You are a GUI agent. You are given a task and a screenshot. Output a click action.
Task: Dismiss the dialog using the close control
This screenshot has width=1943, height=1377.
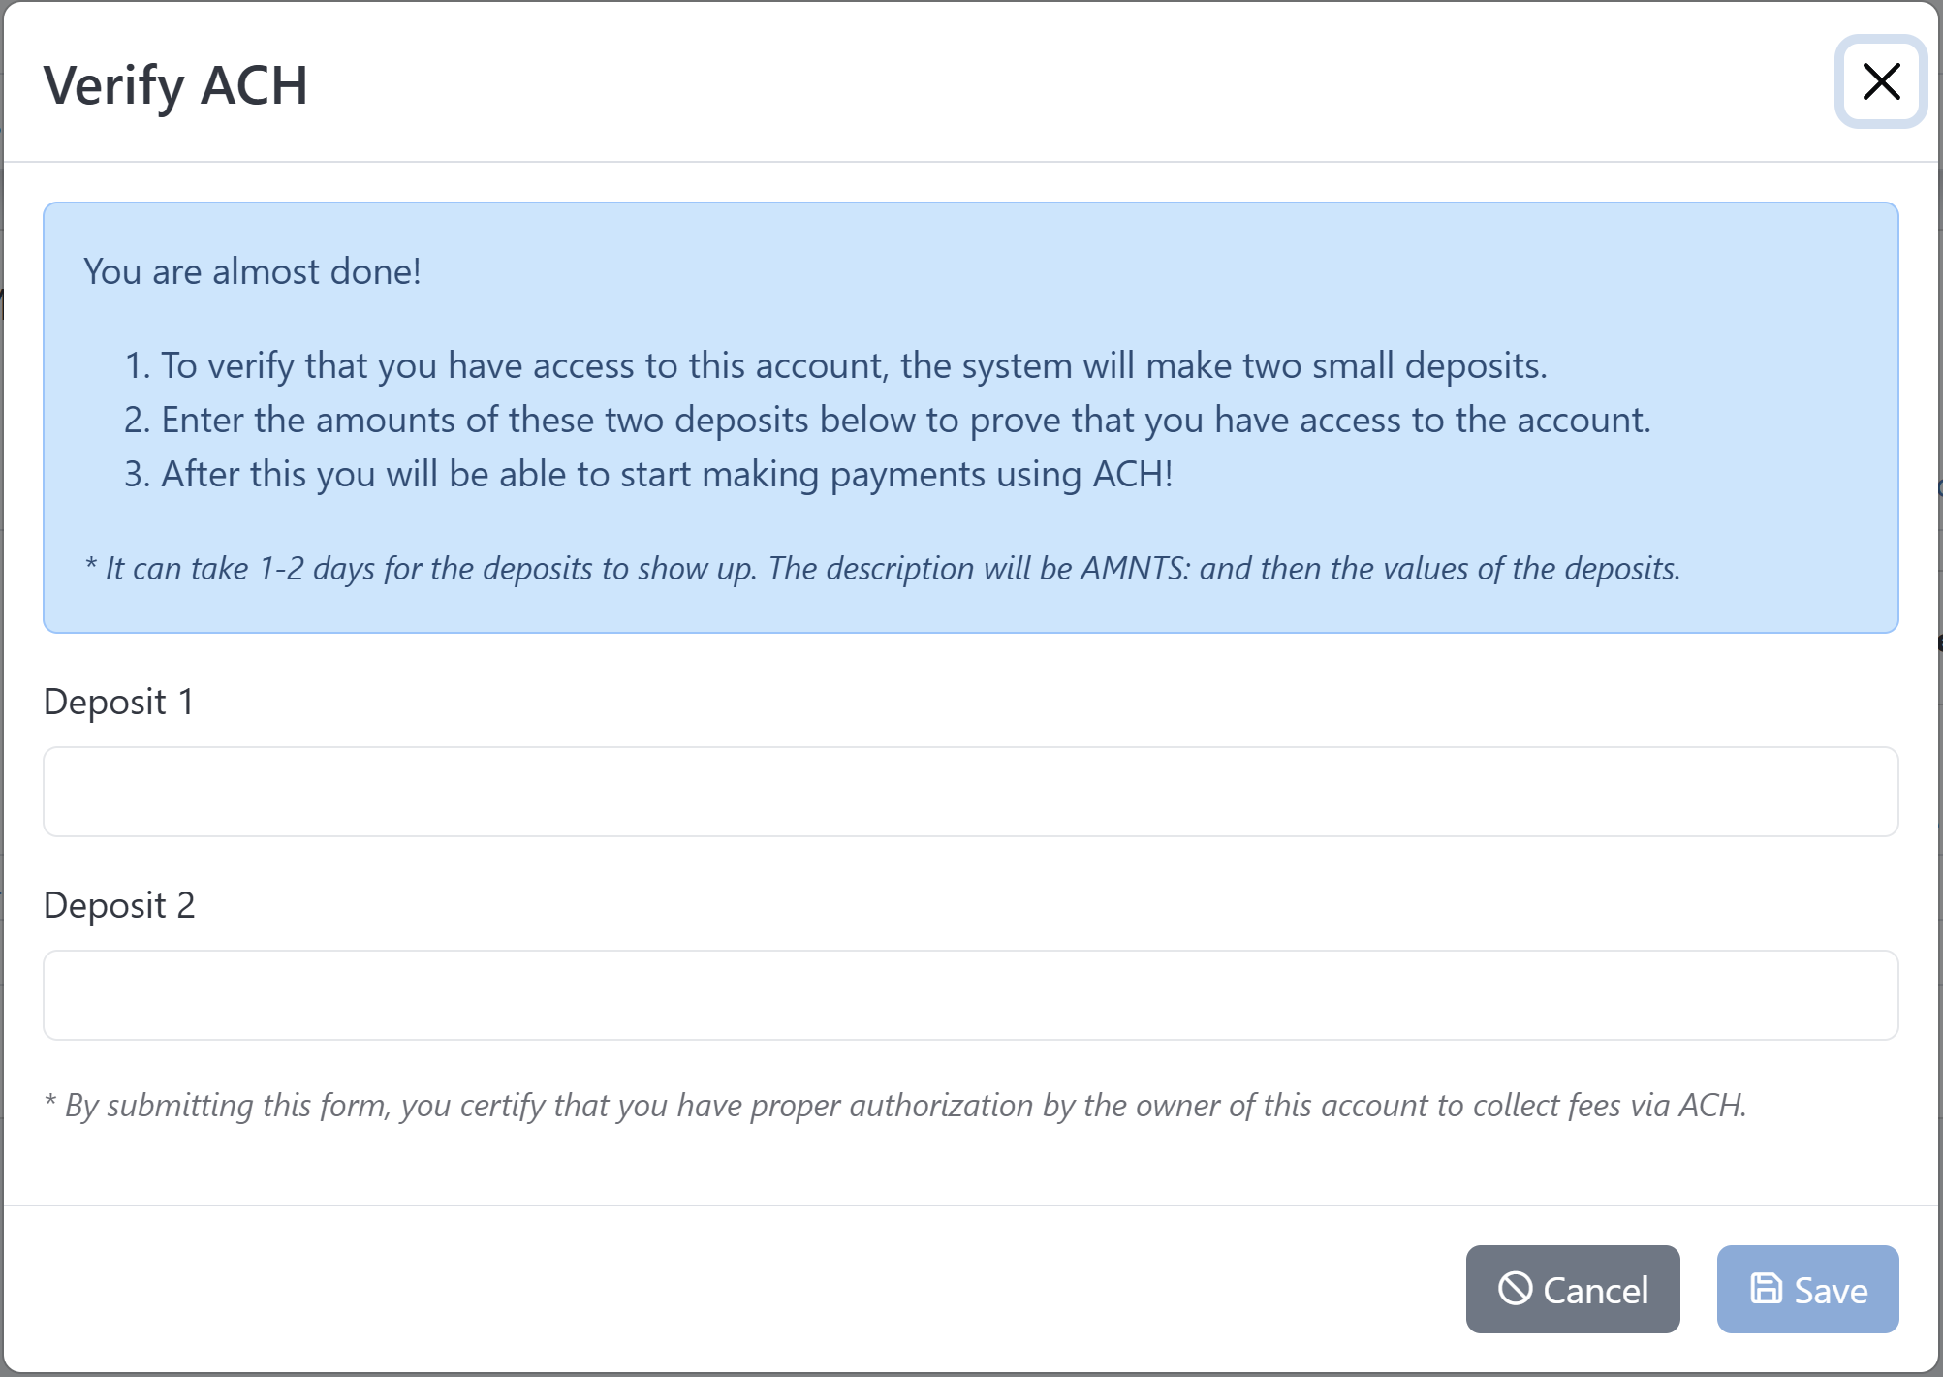1880,82
